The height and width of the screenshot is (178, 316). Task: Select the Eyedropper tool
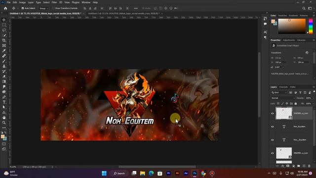pyautogui.click(x=4, y=50)
